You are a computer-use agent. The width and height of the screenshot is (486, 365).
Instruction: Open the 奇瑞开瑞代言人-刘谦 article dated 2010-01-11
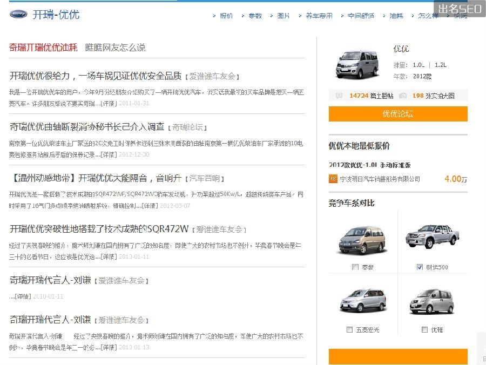coord(50,280)
